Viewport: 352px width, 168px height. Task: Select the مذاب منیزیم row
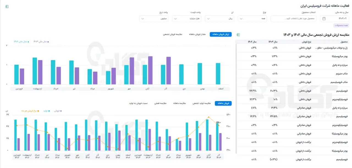click(293, 74)
